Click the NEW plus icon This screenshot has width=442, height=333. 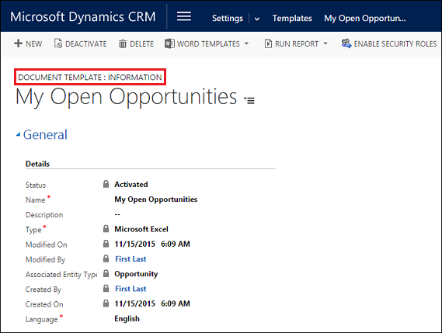18,43
